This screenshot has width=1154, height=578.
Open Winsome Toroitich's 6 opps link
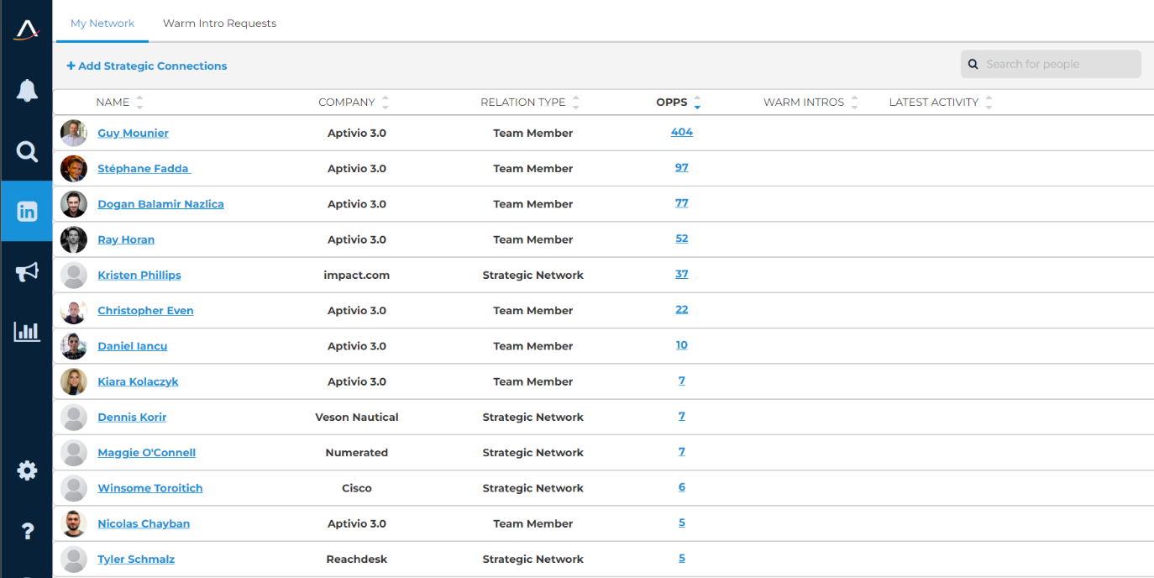tap(682, 486)
